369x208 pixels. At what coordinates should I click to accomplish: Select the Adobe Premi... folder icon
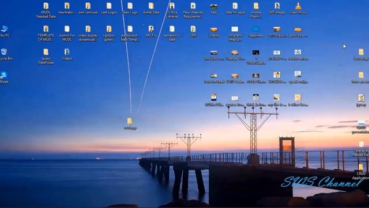click(256, 10)
